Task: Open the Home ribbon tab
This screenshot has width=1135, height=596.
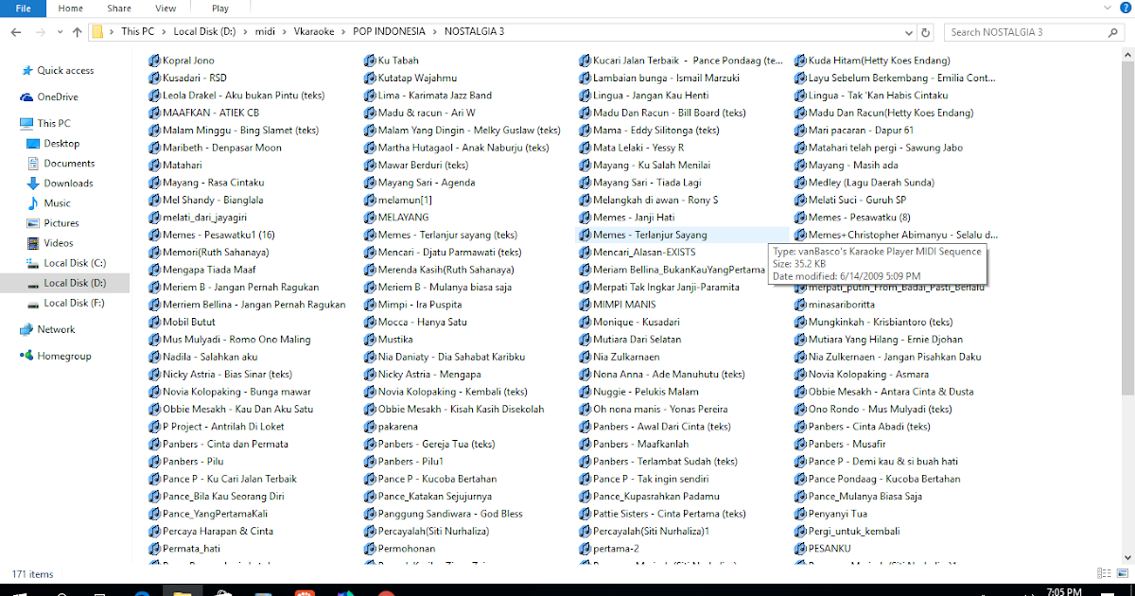Action: pyautogui.click(x=70, y=9)
